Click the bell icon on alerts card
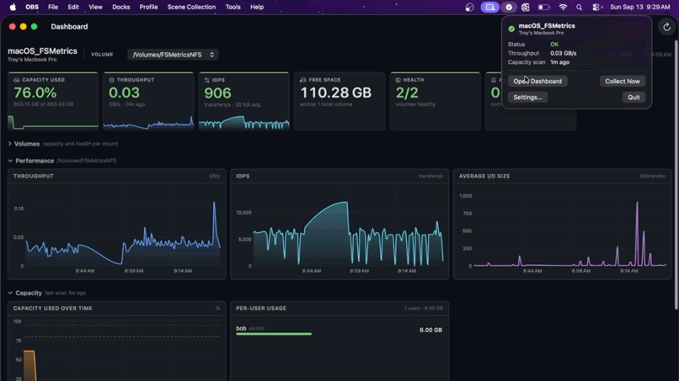 [494, 80]
